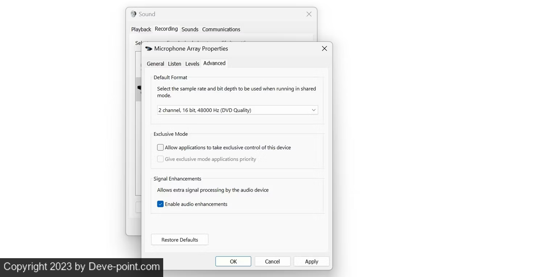Close the Microphone Array Properties dialog
This screenshot has height=277, width=544.
[x=325, y=49]
